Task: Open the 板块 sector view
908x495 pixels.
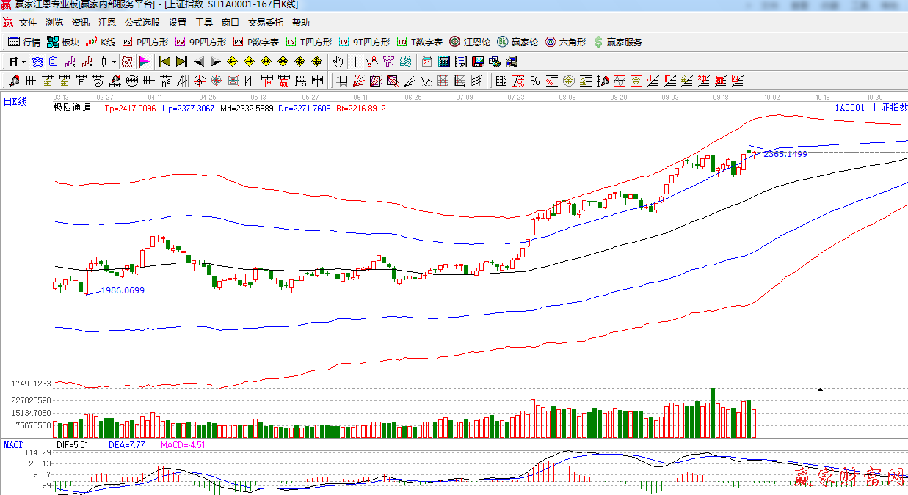Action: 62,42
